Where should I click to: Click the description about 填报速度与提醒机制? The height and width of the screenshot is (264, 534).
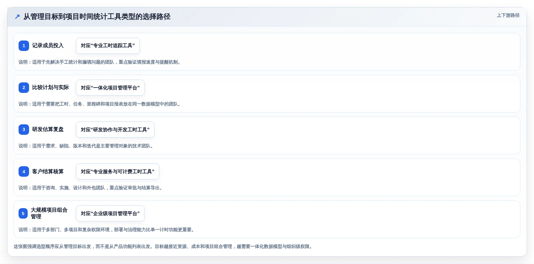pyautogui.click(x=99, y=62)
